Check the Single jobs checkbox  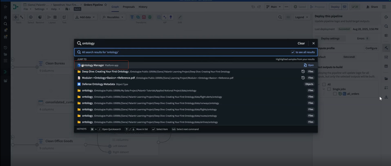pos(329,89)
